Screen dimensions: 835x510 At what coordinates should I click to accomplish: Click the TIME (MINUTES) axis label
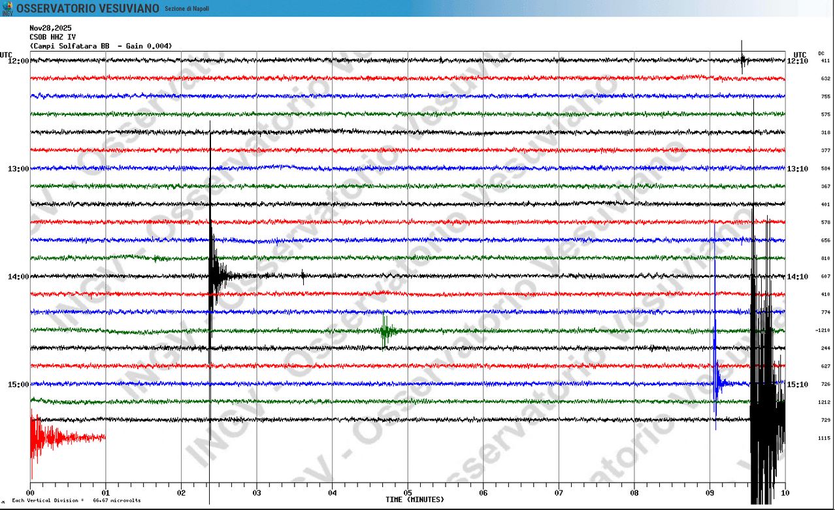tap(415, 500)
